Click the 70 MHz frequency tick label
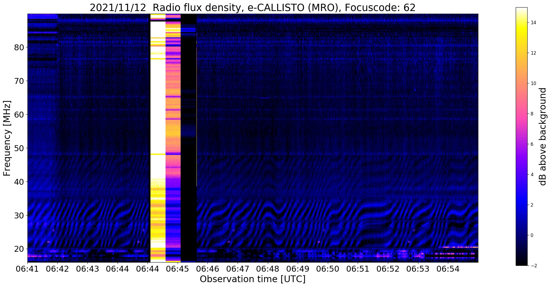The height and width of the screenshot is (287, 551). [19, 81]
